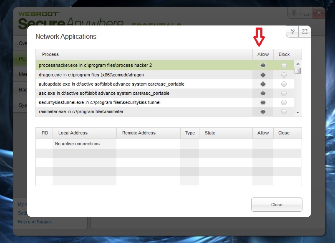Select the autoupdate.exe process row
The image size is (335, 243).
(x=165, y=84)
